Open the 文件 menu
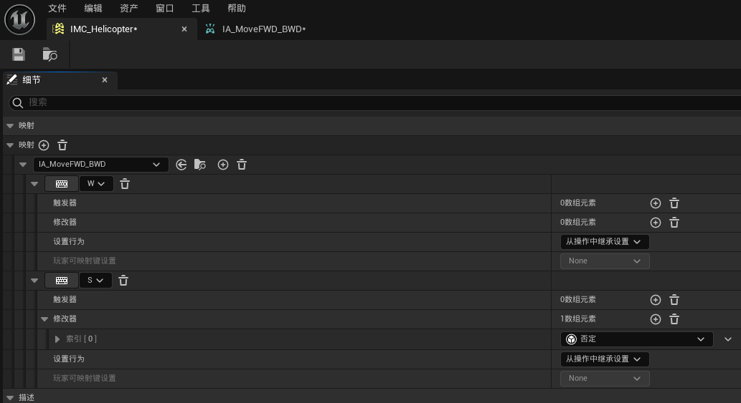Image resolution: width=741 pixels, height=403 pixels. [x=57, y=8]
